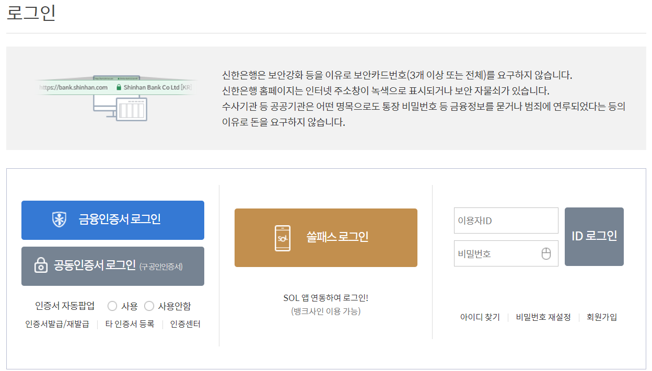652x371 pixels.
Task: Click the shield icon on 금융인증서 로그인
Action: (x=59, y=219)
